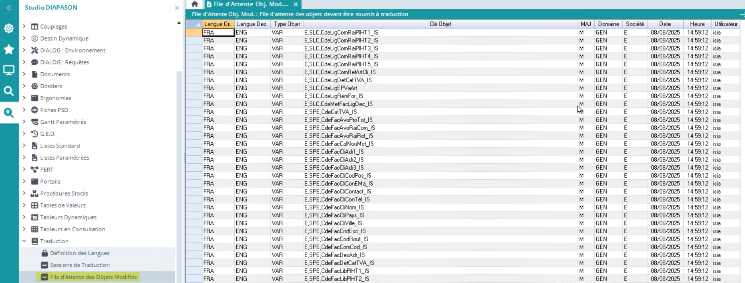
Task: Go to the Home tab icon
Action: [195, 4]
